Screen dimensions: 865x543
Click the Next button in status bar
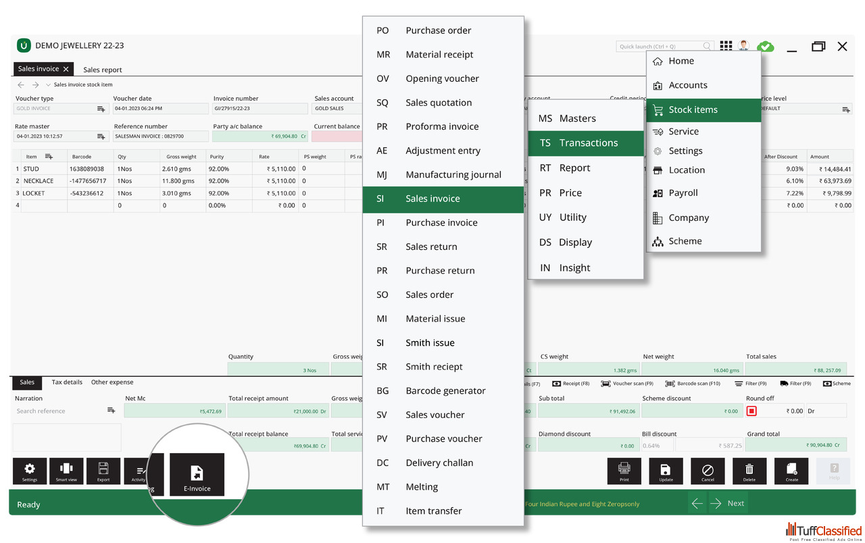(727, 503)
